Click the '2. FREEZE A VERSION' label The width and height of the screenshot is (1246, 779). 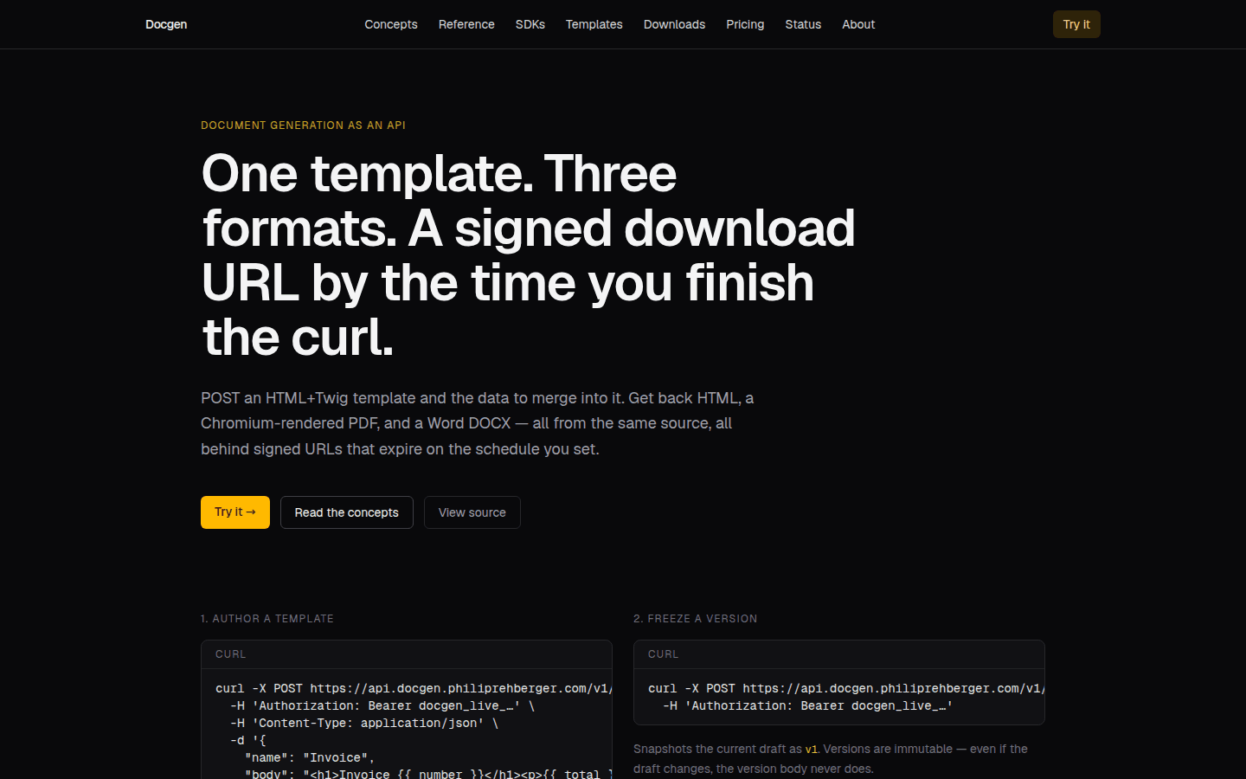click(x=696, y=619)
